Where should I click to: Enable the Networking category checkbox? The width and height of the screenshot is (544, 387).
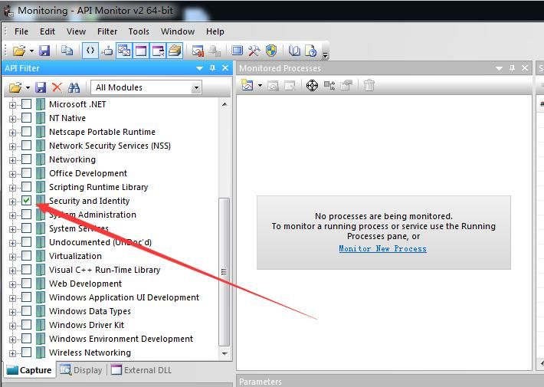27,159
